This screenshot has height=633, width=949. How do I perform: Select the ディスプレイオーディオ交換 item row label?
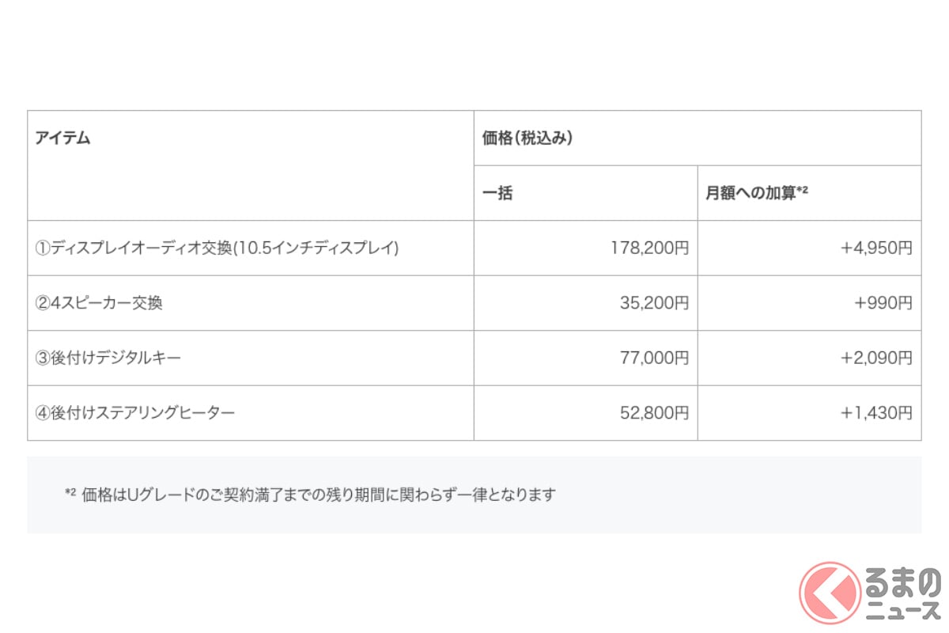(217, 248)
